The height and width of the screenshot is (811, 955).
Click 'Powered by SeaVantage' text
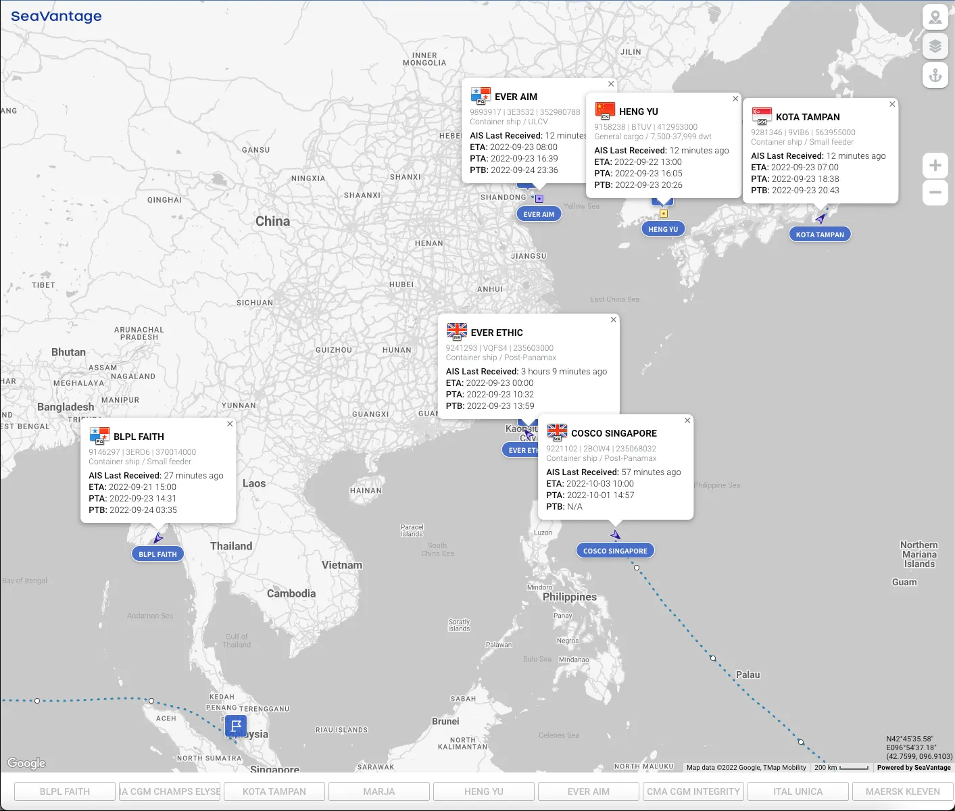click(x=914, y=767)
